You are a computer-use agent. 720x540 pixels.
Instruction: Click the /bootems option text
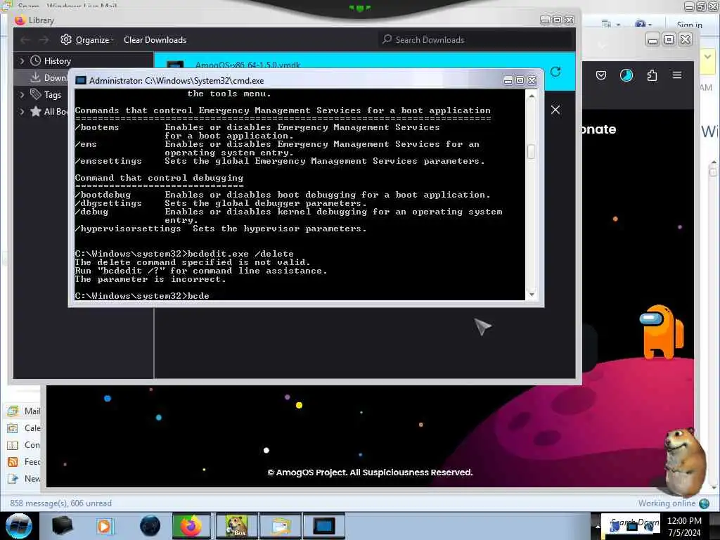click(97, 127)
